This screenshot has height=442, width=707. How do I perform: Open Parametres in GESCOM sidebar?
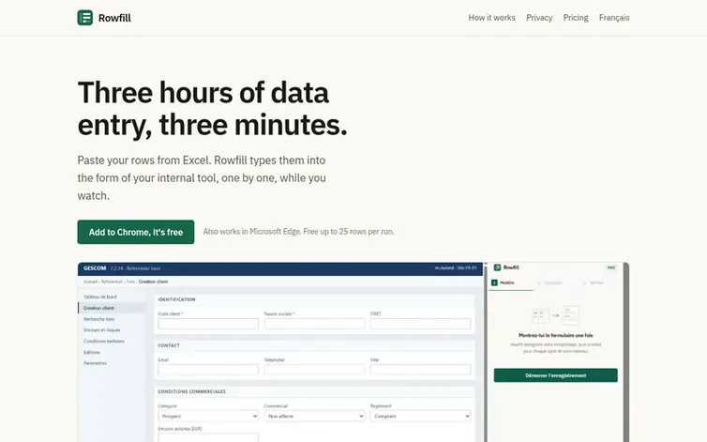[x=95, y=363]
